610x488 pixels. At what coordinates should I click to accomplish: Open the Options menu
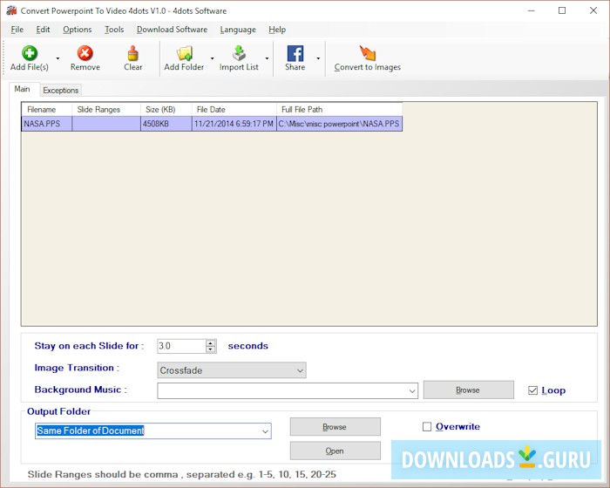coord(78,30)
